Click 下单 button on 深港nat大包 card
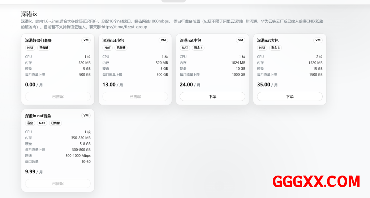This screenshot has width=370, height=198. coord(289,97)
